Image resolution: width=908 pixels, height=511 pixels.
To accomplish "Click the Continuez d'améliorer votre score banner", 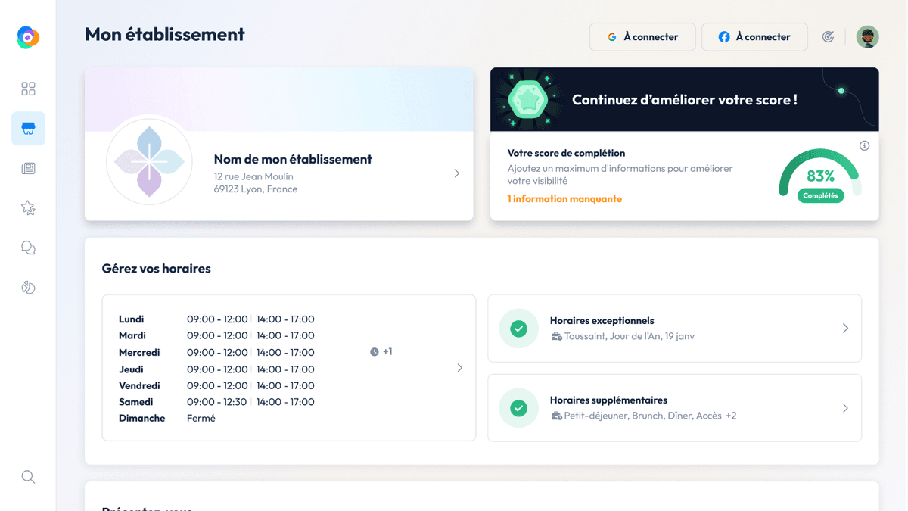I will (684, 99).
